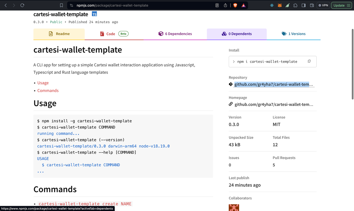Screen dimensions: 354x211
Task: Click the 'running command...' code line
Action: pyautogui.click(x=58, y=133)
